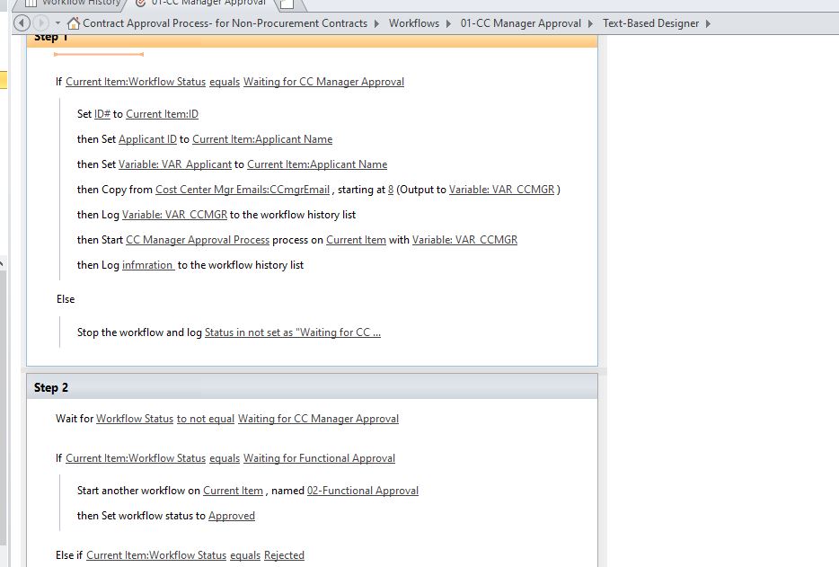Change the starting at 8 value
Screen dimensions: 839x567
(x=391, y=190)
